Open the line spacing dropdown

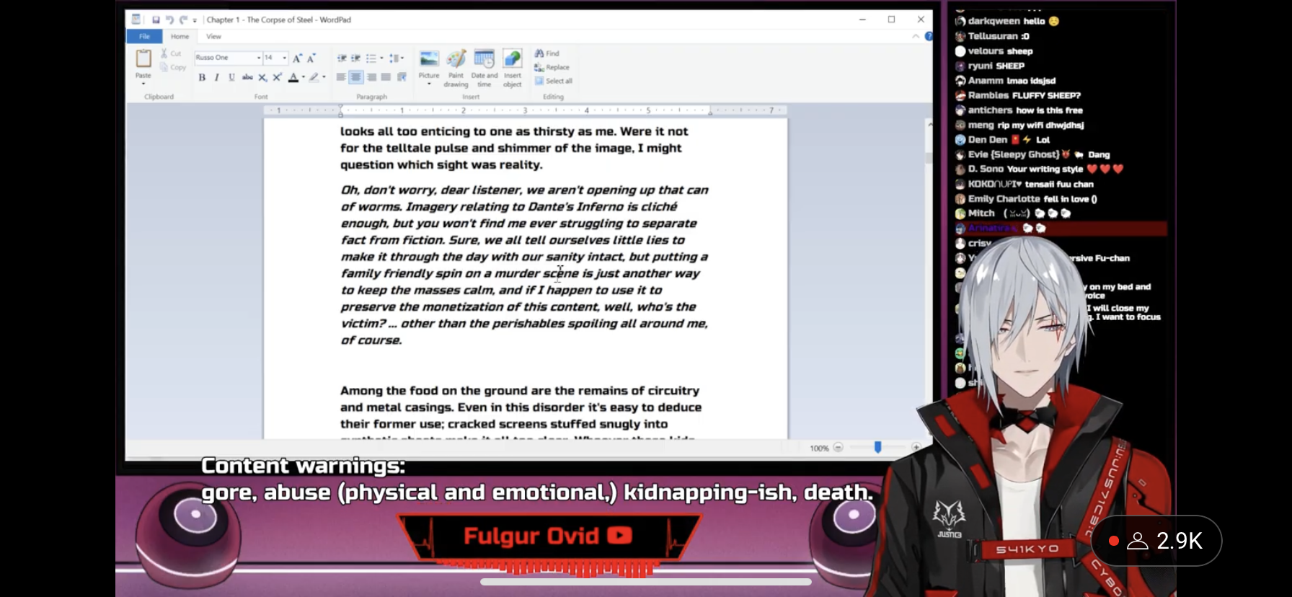[396, 58]
